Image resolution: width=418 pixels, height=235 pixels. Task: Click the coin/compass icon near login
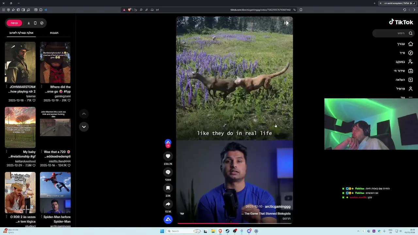click(x=42, y=23)
